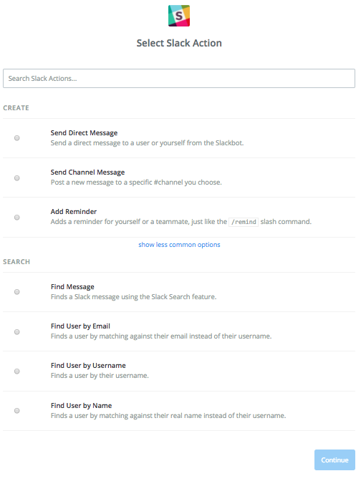Click the Slack logo icon
361x481 pixels.
[179, 16]
